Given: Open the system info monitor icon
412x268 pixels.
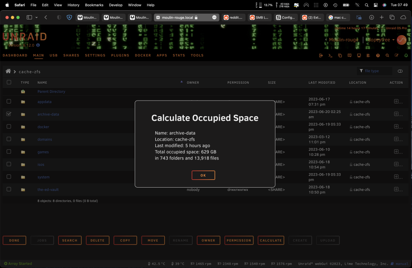Looking at the screenshot, I should [x=359, y=56].
